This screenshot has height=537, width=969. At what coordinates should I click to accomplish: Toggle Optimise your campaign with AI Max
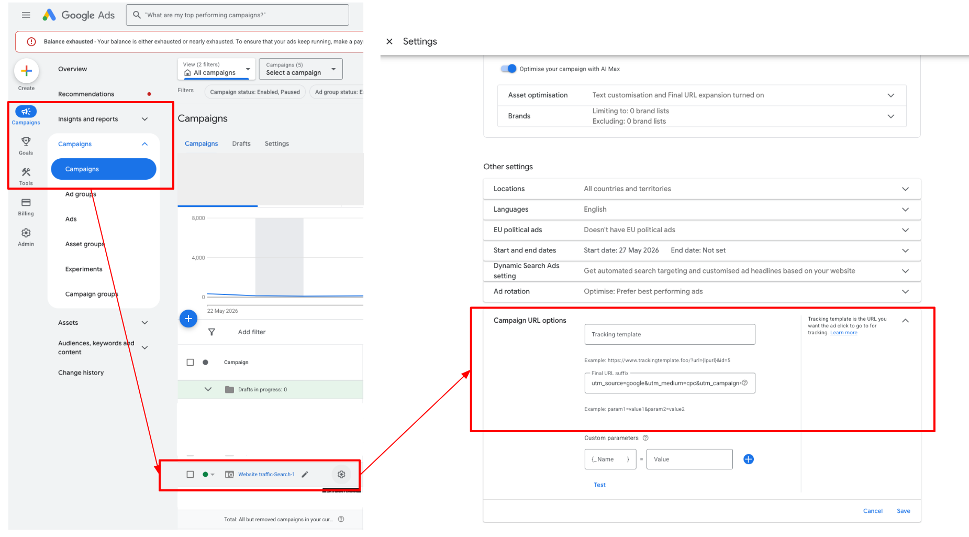coord(508,69)
